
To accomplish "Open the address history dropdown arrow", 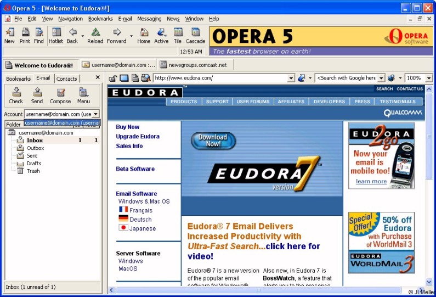I will (291, 78).
